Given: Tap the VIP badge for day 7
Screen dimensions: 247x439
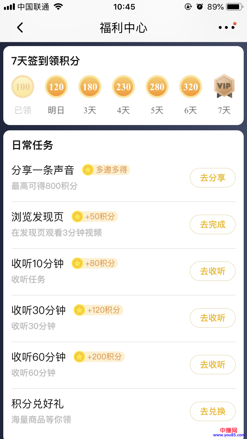Looking at the screenshot, I should click(x=224, y=86).
